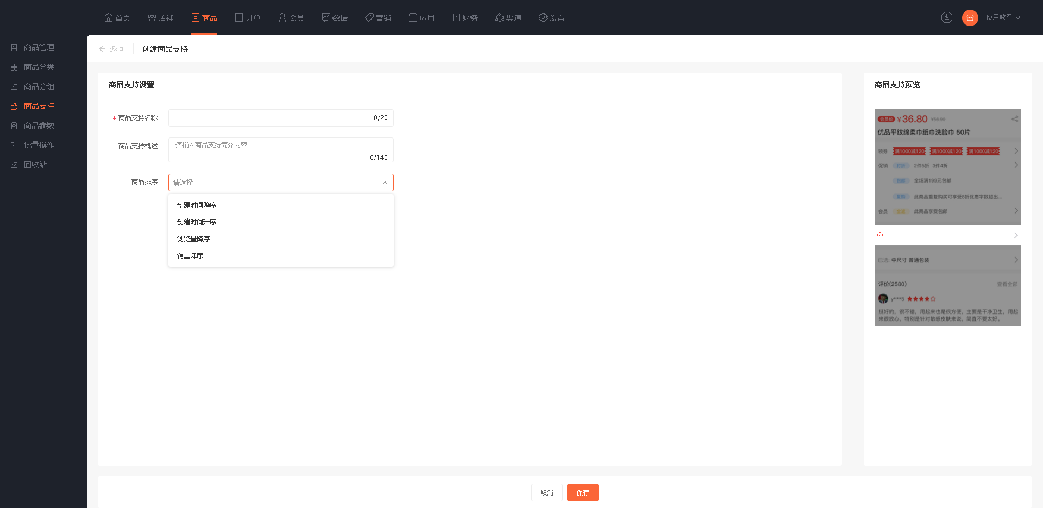This screenshot has height=508, width=1043.
Task: Click the 保存 button
Action: coord(583,492)
